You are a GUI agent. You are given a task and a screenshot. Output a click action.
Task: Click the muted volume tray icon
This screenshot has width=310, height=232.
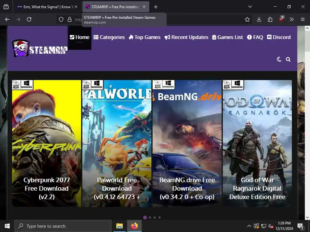[271, 226]
